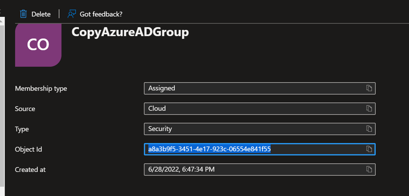This screenshot has width=409, height=196.
Task: Copy the Source value to clipboard
Action: 369,108
